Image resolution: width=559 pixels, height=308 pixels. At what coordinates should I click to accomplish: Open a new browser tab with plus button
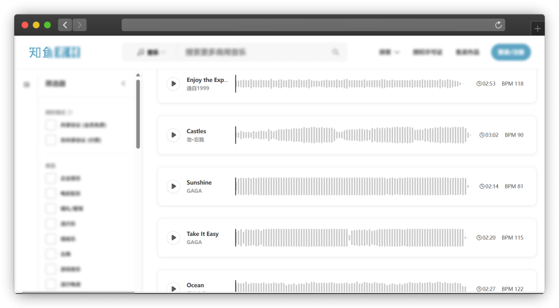tap(538, 29)
